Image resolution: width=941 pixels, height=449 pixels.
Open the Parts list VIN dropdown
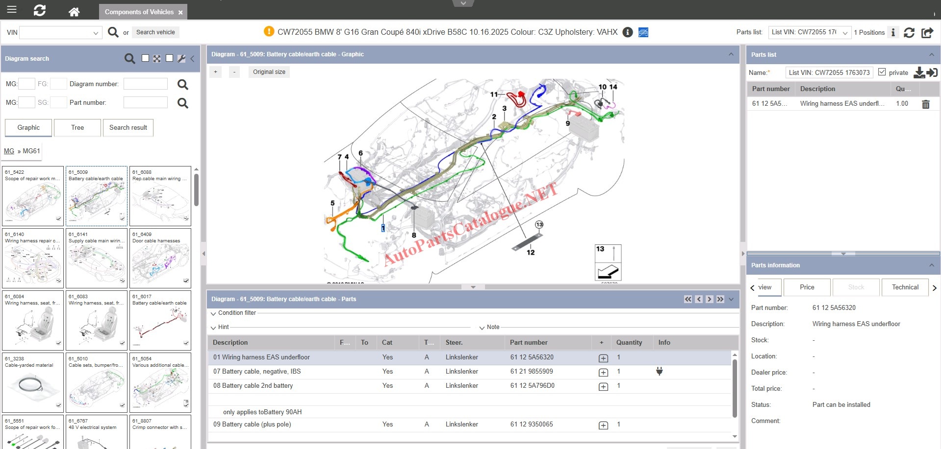click(x=844, y=33)
